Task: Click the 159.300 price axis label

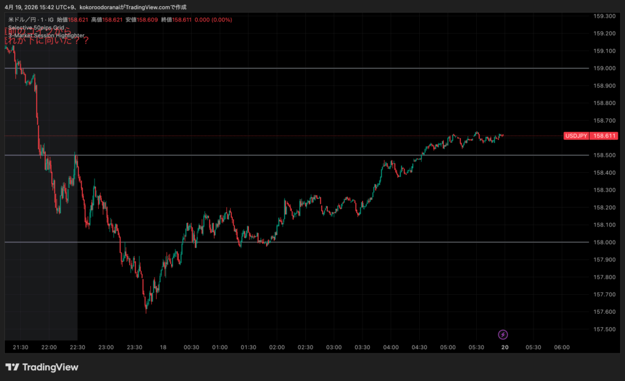Action: coord(603,16)
